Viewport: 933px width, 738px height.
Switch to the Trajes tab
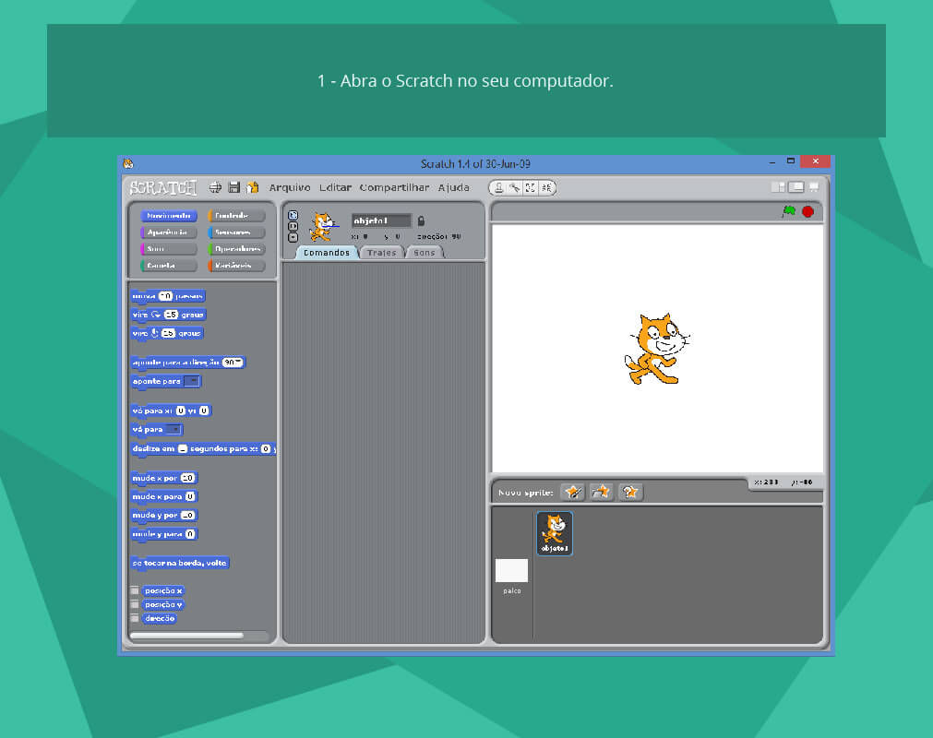click(x=381, y=253)
